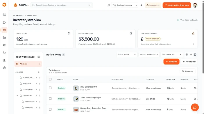Click the Total Items box icon
This screenshot has width=204, height=114.
pyautogui.click(x=69, y=33)
